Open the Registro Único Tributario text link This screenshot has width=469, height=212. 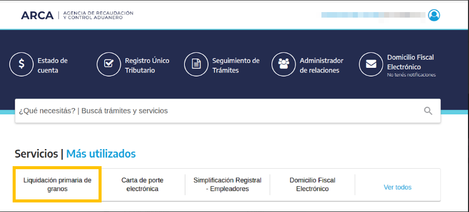(x=147, y=65)
